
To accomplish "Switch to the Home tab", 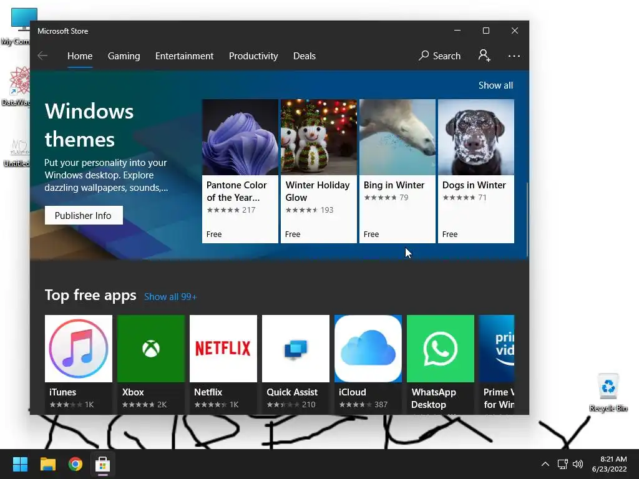I will (x=80, y=56).
